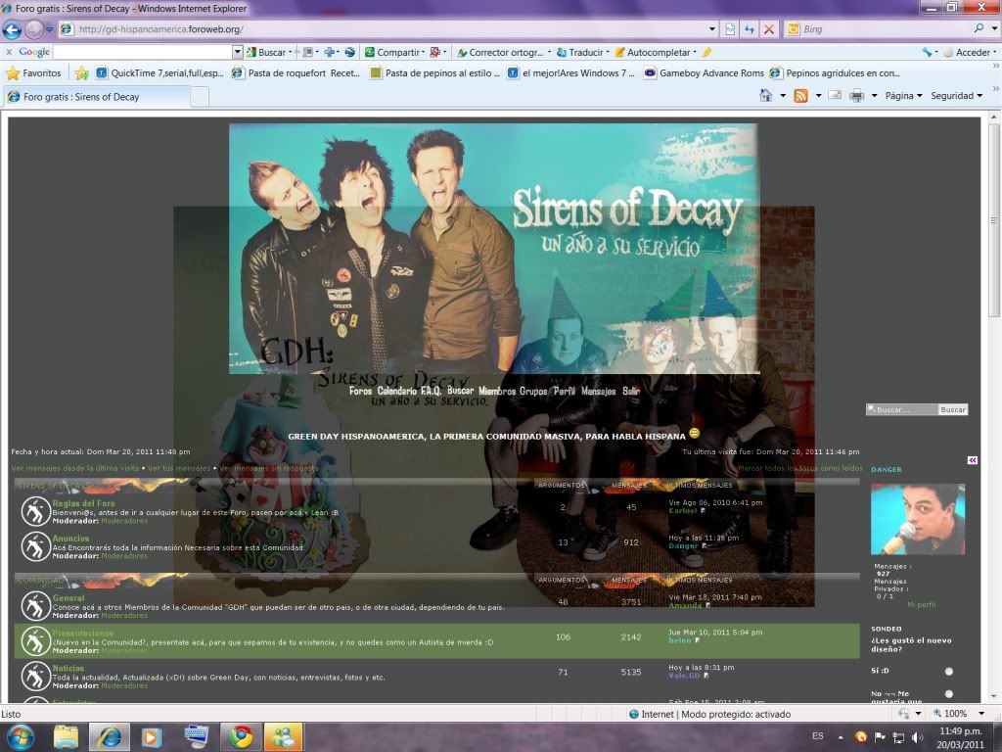Open the Foros navigation menu item
Screen dimensions: 1002x752
pos(360,391)
